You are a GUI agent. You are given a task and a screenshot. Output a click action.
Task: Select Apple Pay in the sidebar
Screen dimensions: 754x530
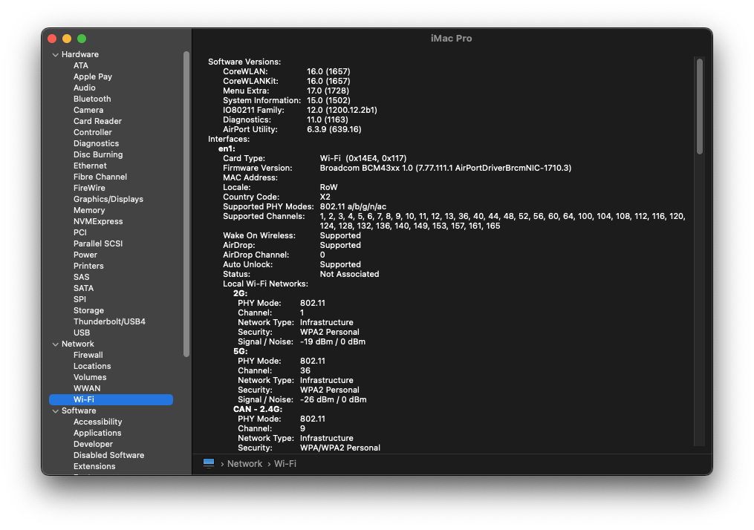click(93, 76)
